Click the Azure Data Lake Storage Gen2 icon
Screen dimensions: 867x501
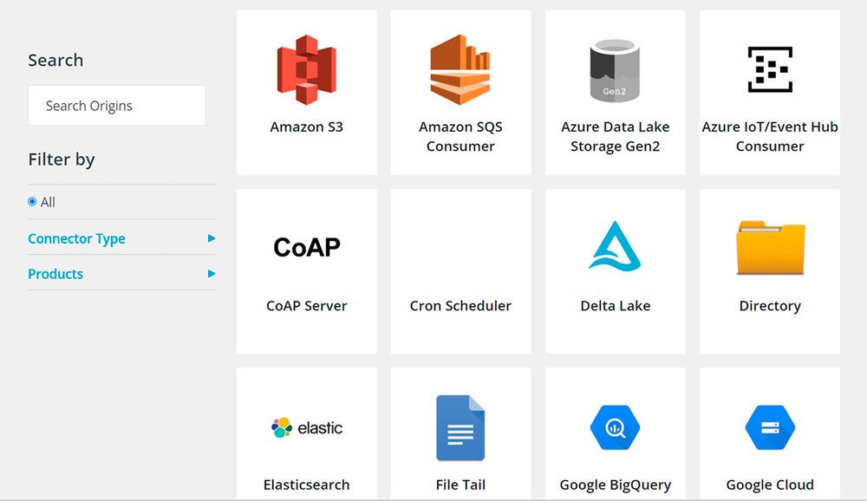[615, 68]
